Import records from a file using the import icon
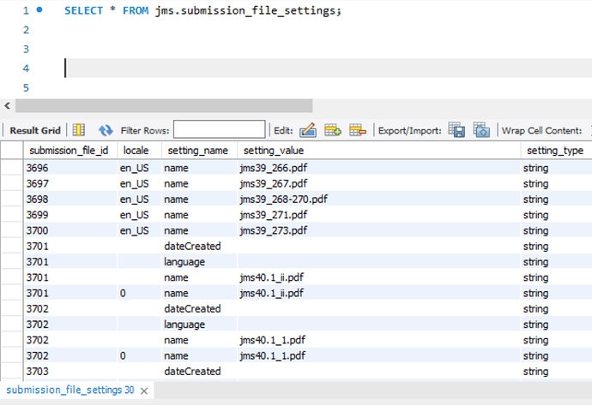 pos(481,130)
